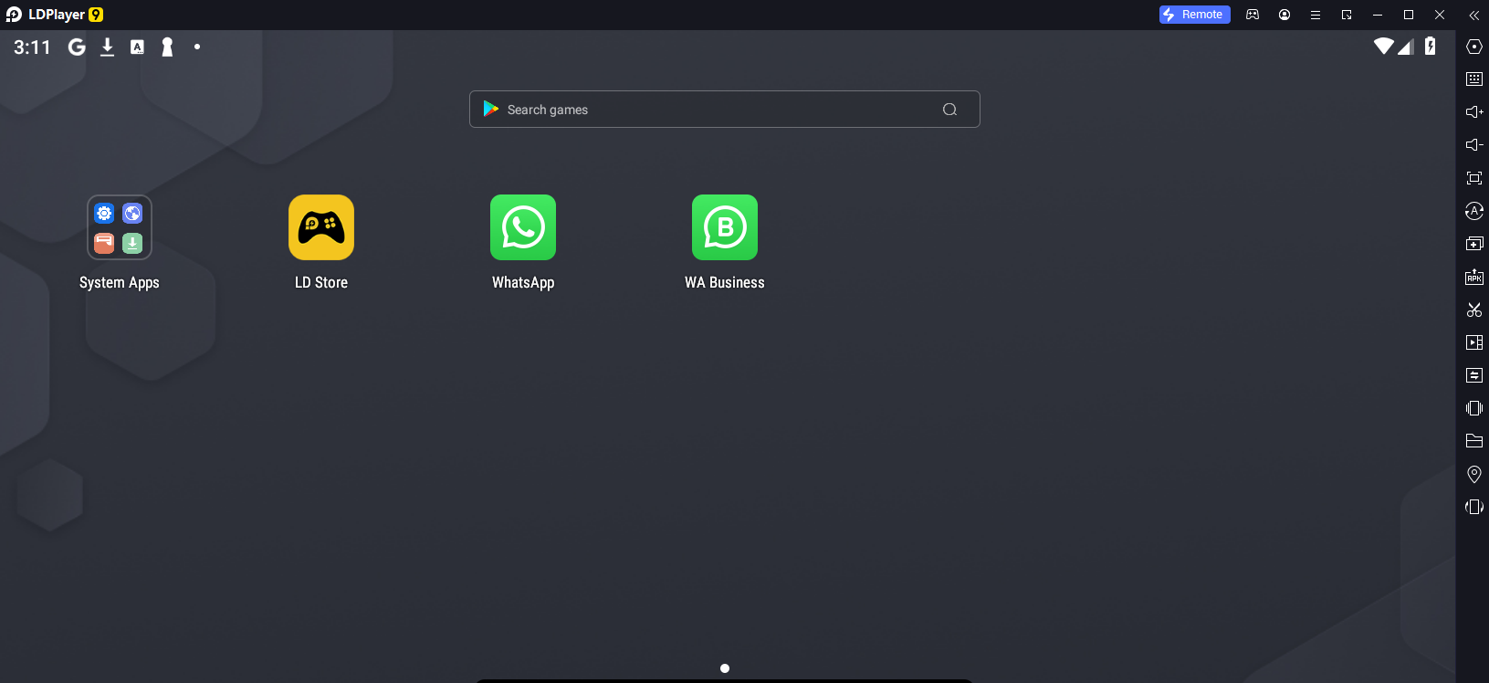Click the small dot notification indicator
The width and height of the screenshot is (1489, 683).
coord(197,47)
